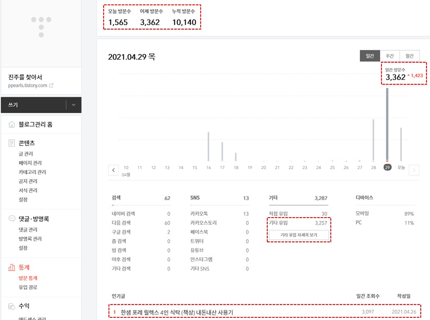Click the 통계 section heading
430x320 pixels.
(24, 267)
